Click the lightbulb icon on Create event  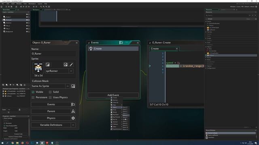[x=91, y=48]
